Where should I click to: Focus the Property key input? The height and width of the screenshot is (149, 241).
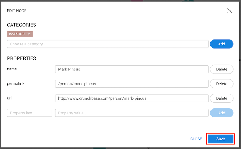[30, 113]
